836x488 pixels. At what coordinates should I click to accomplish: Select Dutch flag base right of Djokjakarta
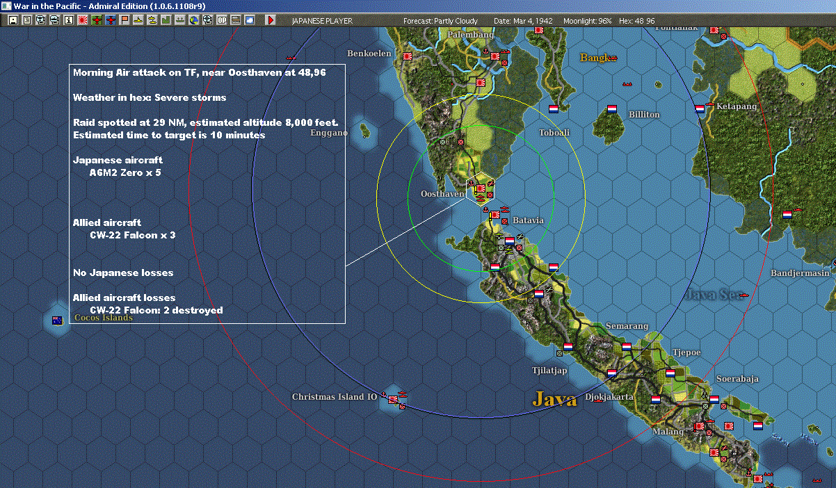pos(656,400)
